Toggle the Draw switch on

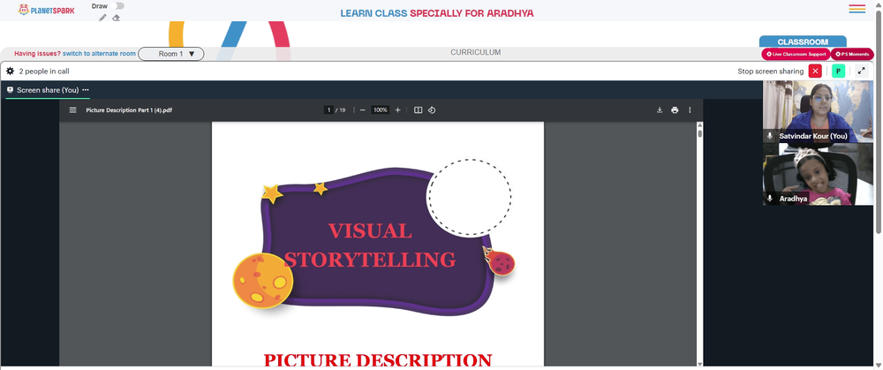pos(117,5)
